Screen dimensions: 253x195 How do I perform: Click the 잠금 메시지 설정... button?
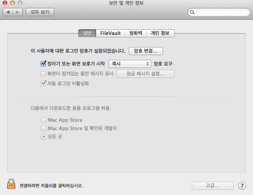pyautogui.click(x=145, y=74)
